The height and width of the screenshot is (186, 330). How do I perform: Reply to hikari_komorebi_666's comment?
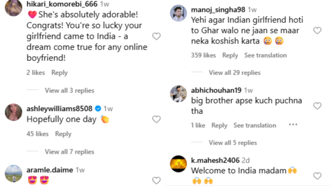coord(59,73)
